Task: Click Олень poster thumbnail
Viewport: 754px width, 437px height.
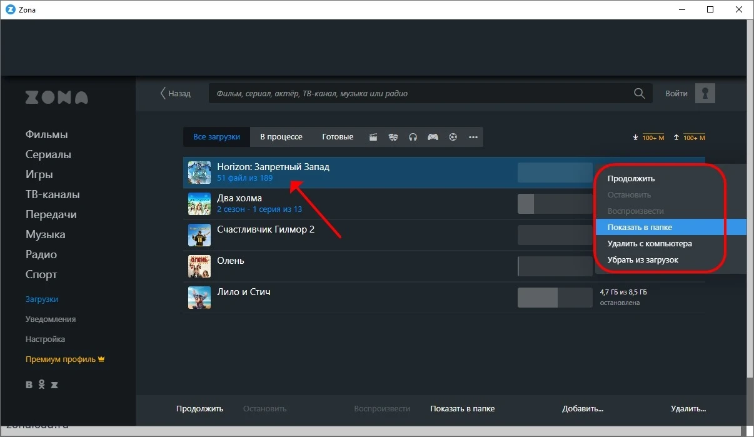Action: tap(199, 266)
